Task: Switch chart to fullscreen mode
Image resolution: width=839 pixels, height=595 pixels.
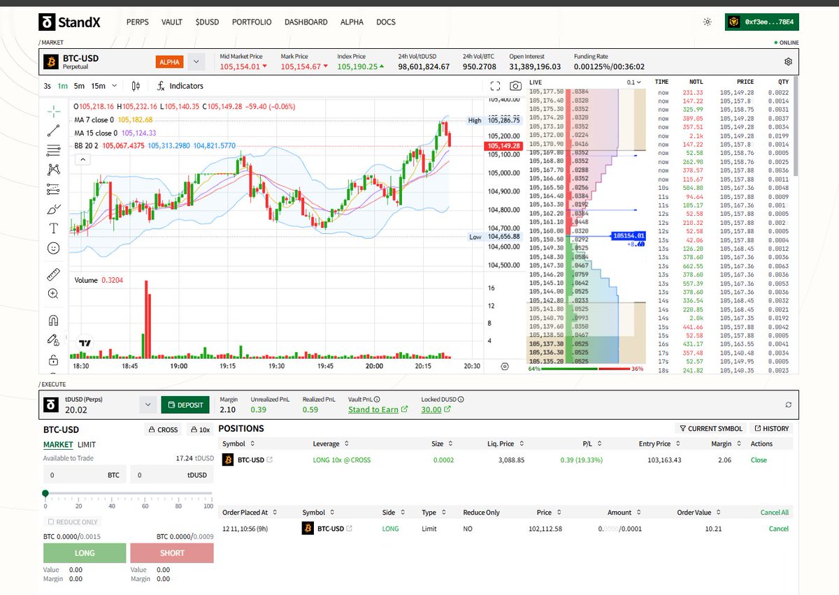Action: (495, 86)
